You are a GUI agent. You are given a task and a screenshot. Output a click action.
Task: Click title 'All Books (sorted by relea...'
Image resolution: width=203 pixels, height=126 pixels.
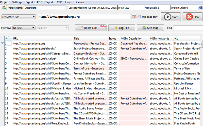[90, 98]
